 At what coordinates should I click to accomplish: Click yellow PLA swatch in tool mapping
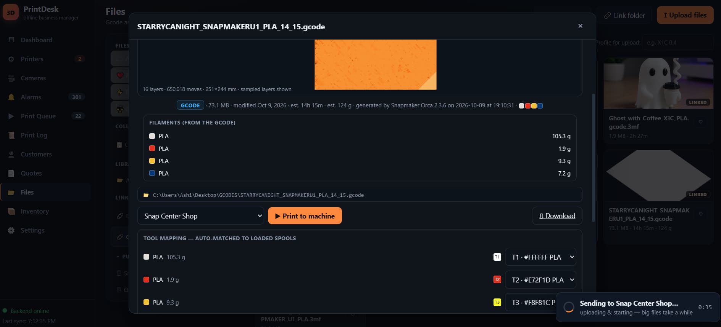pos(146,302)
